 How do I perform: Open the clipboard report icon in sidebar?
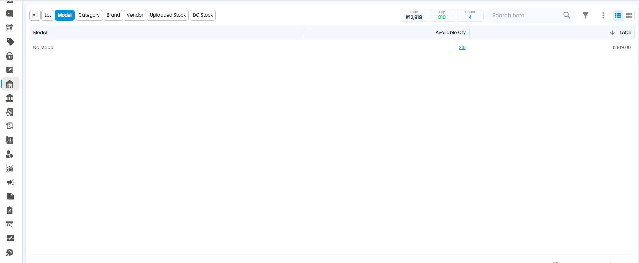point(10,210)
